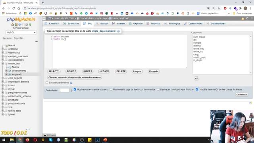Open Firefox from the Windows taskbar
This screenshot has height=143, width=254.
[27, 140]
